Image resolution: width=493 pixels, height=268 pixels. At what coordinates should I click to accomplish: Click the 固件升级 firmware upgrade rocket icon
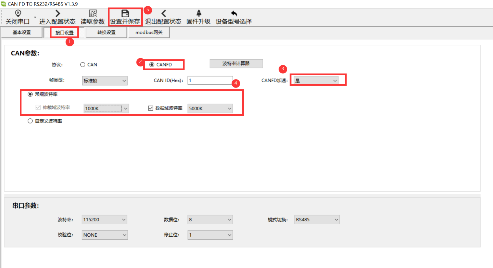click(x=199, y=13)
